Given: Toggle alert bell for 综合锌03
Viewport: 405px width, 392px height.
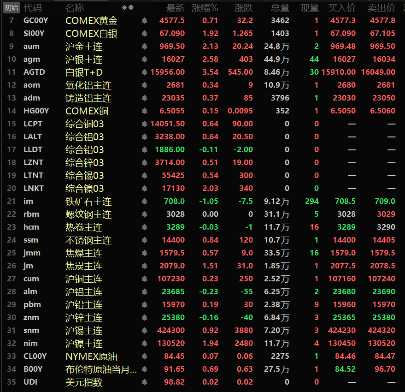Looking at the screenshot, I should [144, 163].
